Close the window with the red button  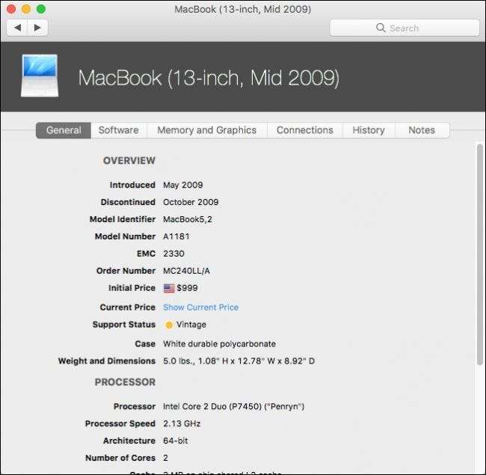[x=11, y=9]
